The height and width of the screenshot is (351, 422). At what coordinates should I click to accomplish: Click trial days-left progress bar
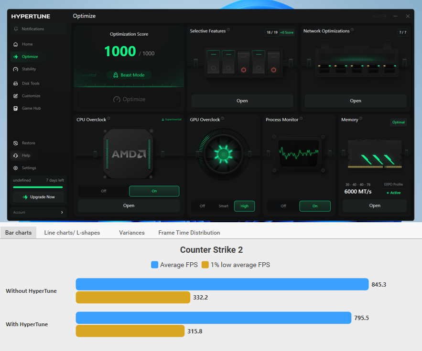(x=38, y=187)
